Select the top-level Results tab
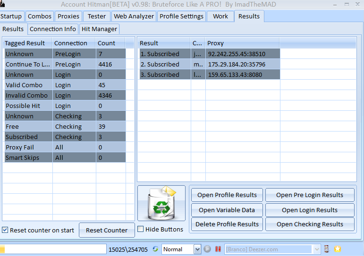This screenshot has width=364, height=256. (249, 16)
